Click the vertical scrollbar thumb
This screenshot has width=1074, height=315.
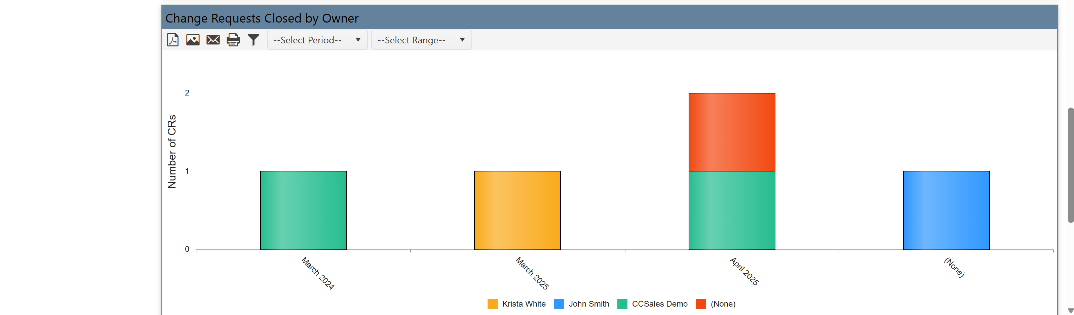tap(1070, 165)
